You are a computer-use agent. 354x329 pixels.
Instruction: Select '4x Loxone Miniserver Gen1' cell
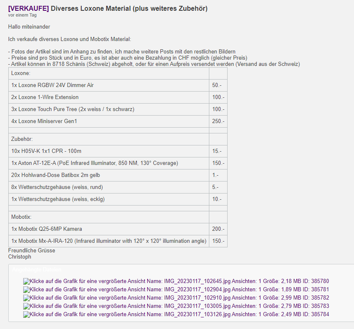click(x=109, y=121)
